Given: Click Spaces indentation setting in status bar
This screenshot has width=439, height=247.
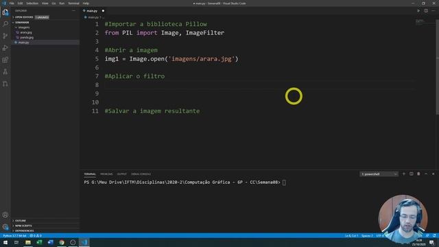Looking at the screenshot, I should [367, 236].
